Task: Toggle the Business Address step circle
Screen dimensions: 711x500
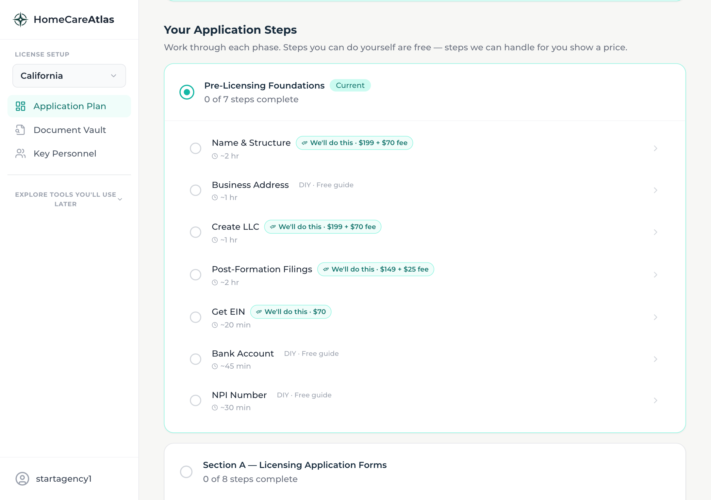Action: pyautogui.click(x=195, y=190)
